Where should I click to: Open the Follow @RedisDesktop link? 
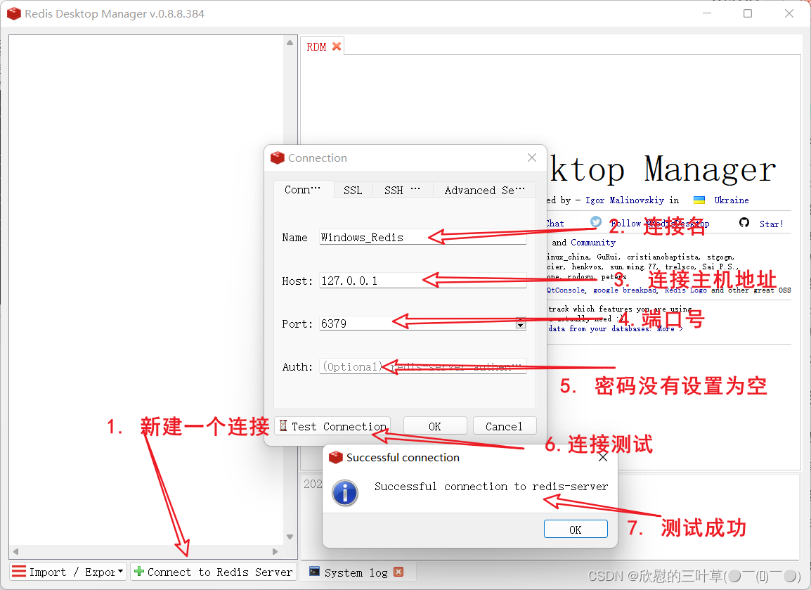coord(660,224)
